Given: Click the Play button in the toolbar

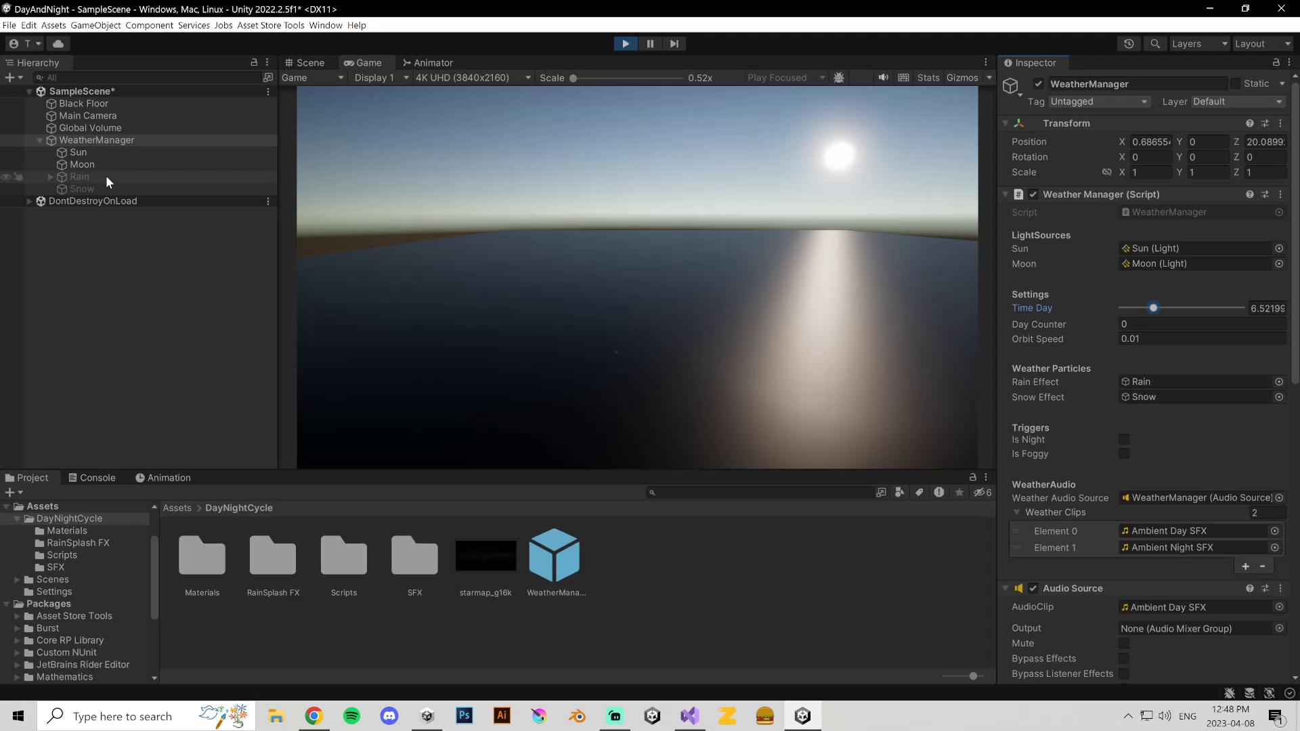Looking at the screenshot, I should pyautogui.click(x=625, y=43).
